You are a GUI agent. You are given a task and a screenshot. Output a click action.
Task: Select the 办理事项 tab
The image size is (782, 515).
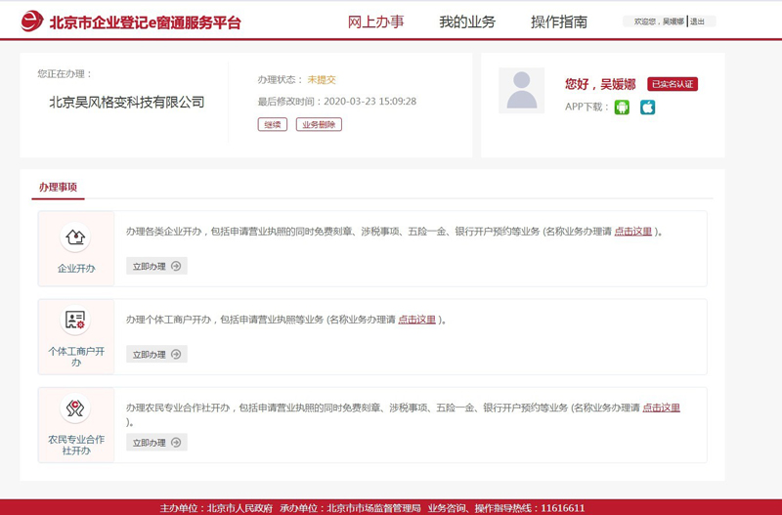pos(58,187)
